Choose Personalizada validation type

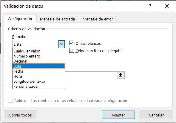[38, 87]
